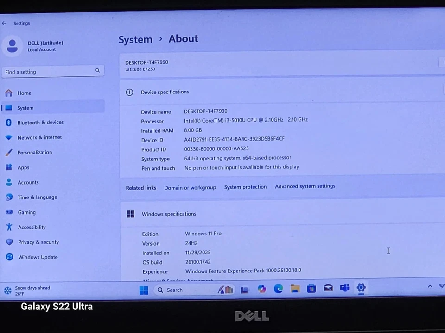The image size is (445, 333).
Task: Open the Windows Update sidebar icon
Action: (x=9, y=257)
